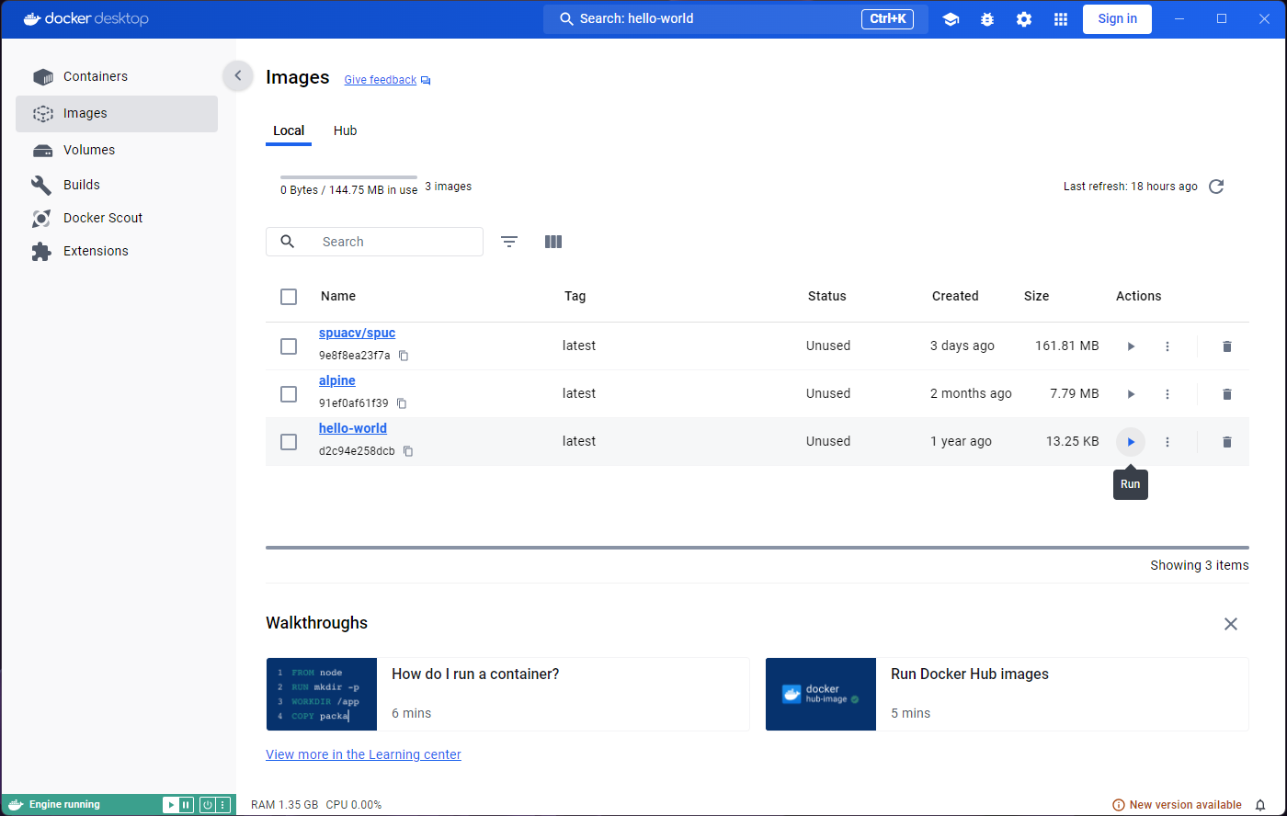Go to Containers in the sidebar
This screenshot has width=1287, height=816.
coord(117,76)
